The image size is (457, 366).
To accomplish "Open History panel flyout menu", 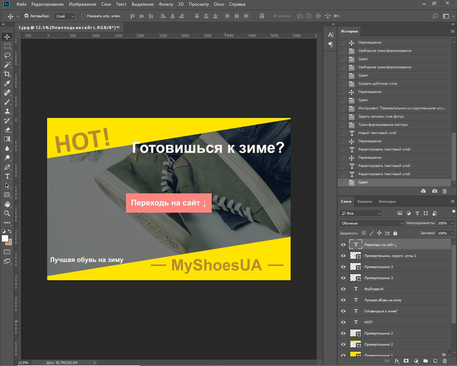I will tap(452, 31).
